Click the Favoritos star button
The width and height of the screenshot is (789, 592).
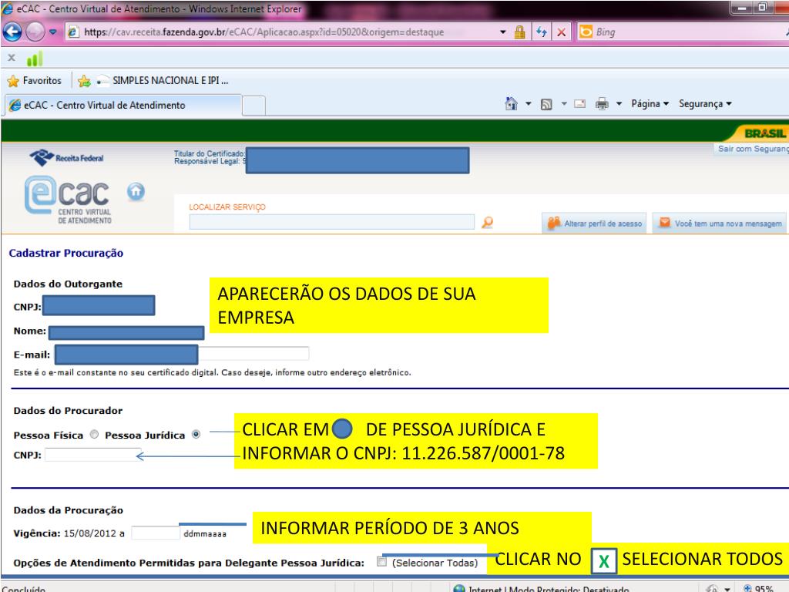pos(32,81)
